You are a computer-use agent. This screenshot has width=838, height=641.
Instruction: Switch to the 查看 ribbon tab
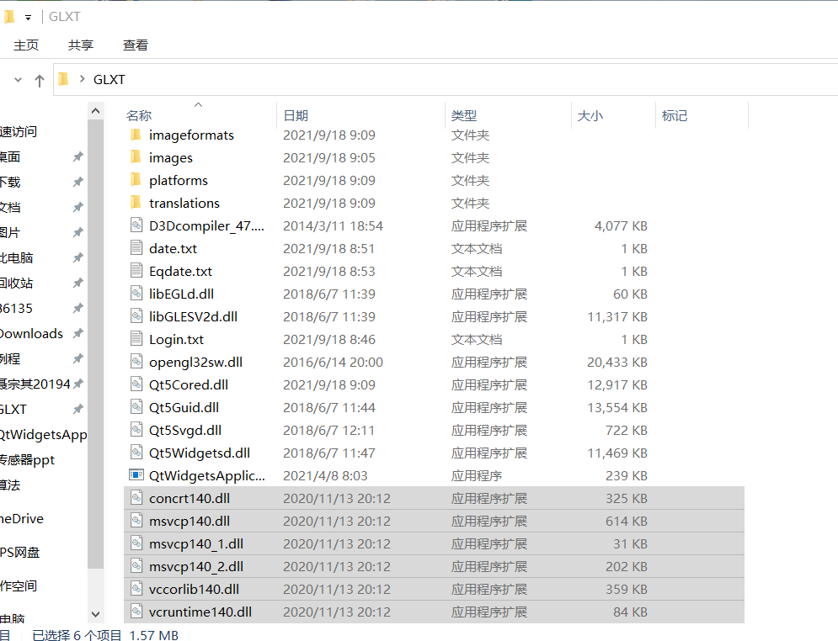(135, 45)
